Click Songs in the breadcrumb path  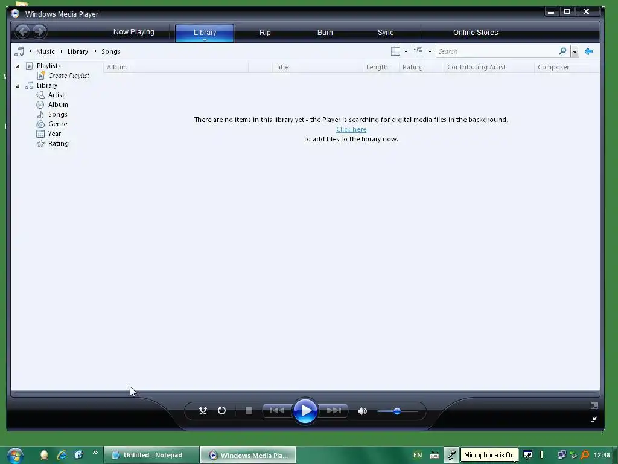[x=111, y=51]
